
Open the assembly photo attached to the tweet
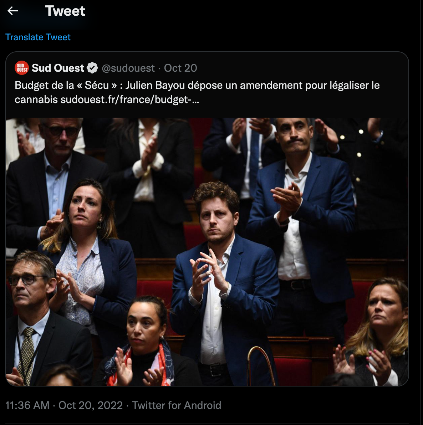pyautogui.click(x=207, y=251)
